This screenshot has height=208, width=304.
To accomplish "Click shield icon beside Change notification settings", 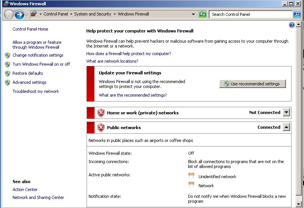I will [8, 55].
